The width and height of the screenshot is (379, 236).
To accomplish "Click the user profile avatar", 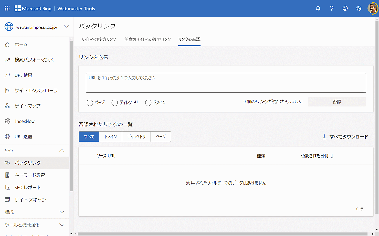I will pos(372,9).
